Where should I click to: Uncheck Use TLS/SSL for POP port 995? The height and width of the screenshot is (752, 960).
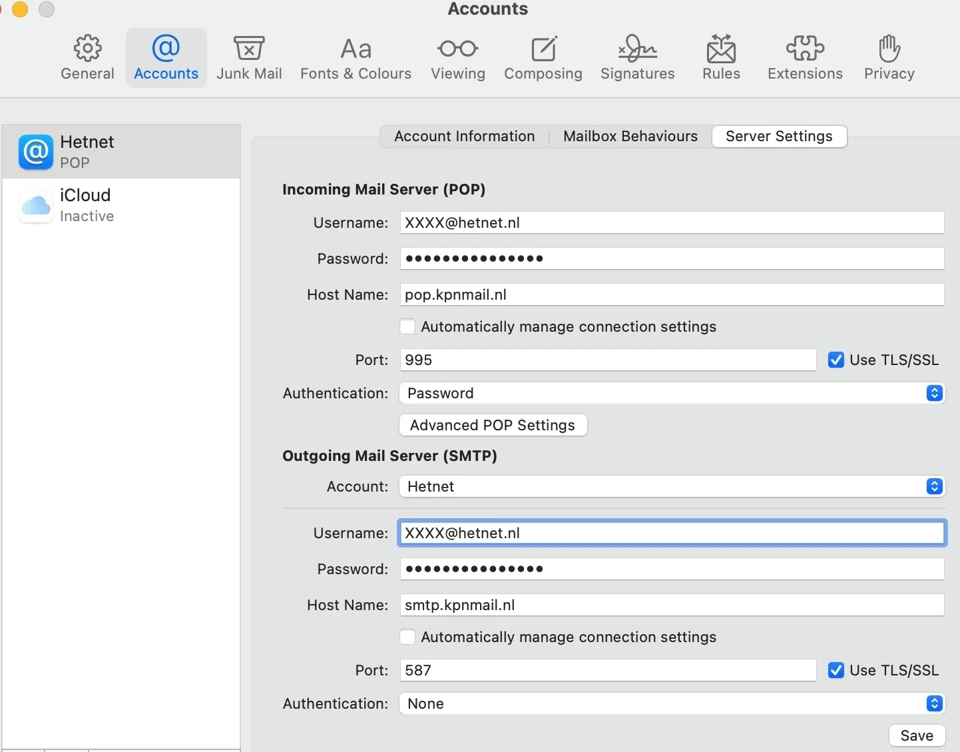click(836, 360)
